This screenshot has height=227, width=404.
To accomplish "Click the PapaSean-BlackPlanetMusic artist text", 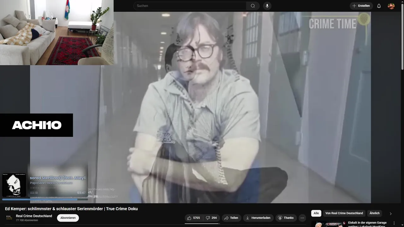I will [x=51, y=183].
